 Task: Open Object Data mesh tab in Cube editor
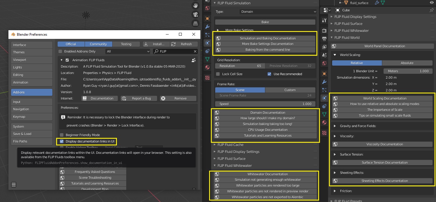pos(324,115)
